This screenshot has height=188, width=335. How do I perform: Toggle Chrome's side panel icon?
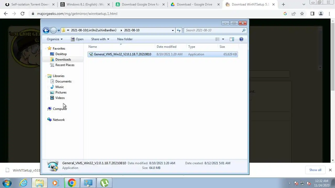click(x=312, y=14)
